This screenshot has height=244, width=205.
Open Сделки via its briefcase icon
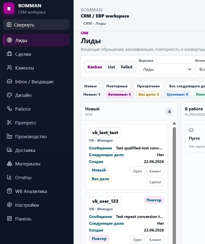click(x=9, y=54)
